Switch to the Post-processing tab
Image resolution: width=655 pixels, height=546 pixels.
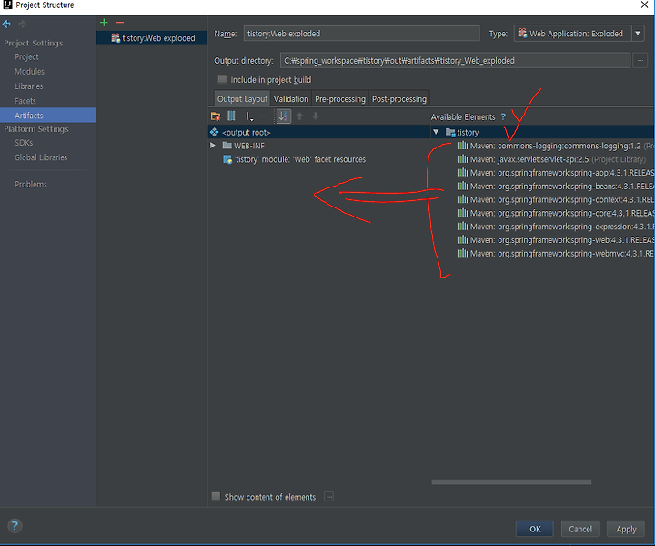tap(399, 99)
